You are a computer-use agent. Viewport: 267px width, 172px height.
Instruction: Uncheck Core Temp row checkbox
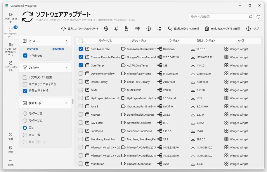(x=81, y=65)
